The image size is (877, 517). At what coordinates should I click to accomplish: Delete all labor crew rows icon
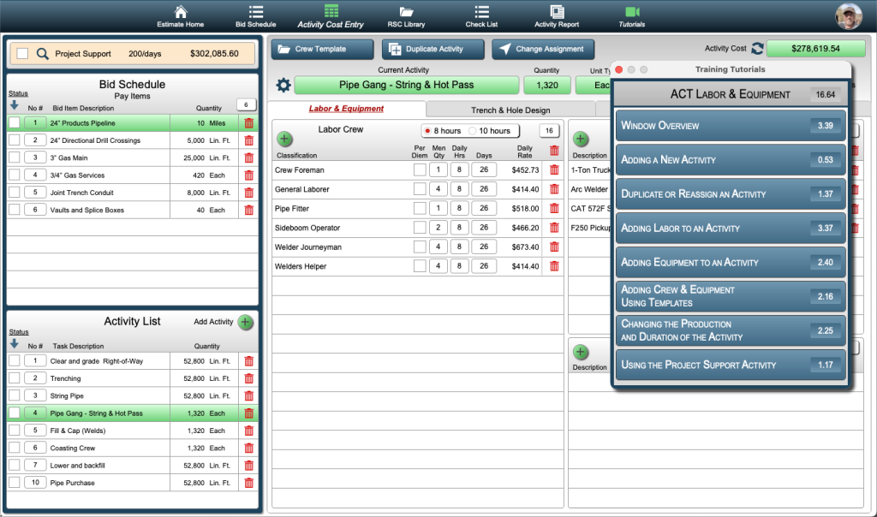click(554, 151)
